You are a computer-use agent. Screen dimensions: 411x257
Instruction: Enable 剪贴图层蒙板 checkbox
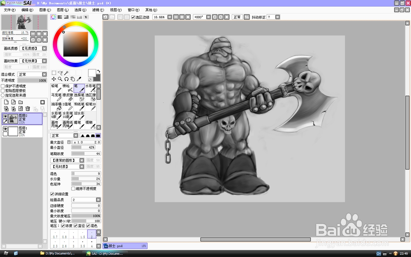(3, 90)
